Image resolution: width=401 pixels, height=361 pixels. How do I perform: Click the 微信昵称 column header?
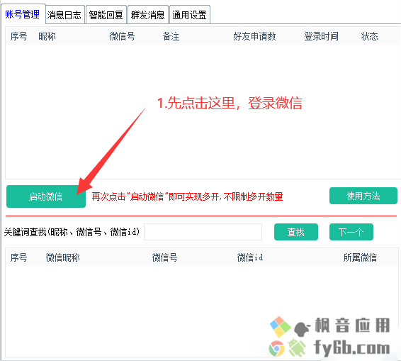click(62, 257)
